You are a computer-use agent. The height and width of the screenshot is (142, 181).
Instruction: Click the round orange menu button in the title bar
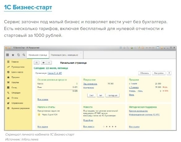tap(9, 48)
